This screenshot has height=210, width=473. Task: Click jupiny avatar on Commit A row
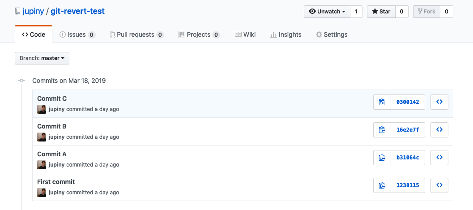(x=42, y=165)
